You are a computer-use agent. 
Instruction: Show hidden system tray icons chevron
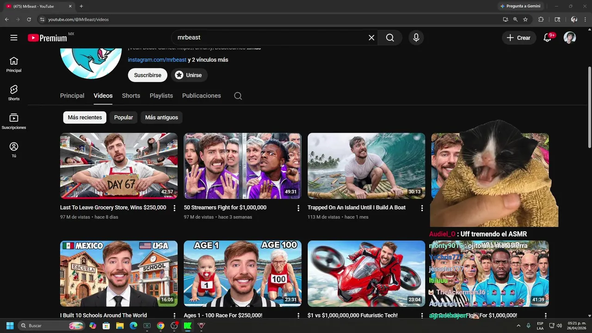click(x=518, y=326)
